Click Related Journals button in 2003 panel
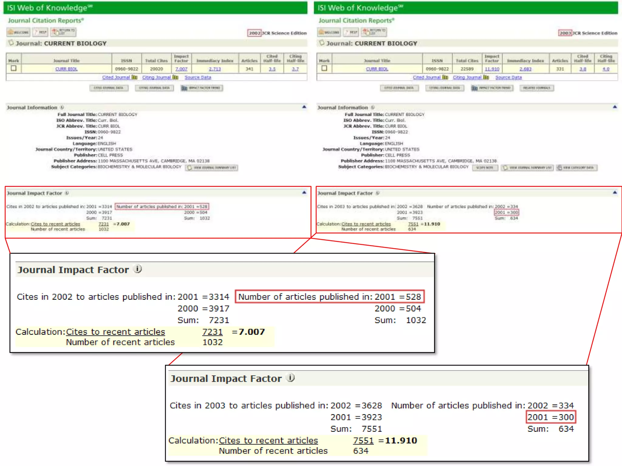Screen dimensions: 622x466 click(537, 88)
